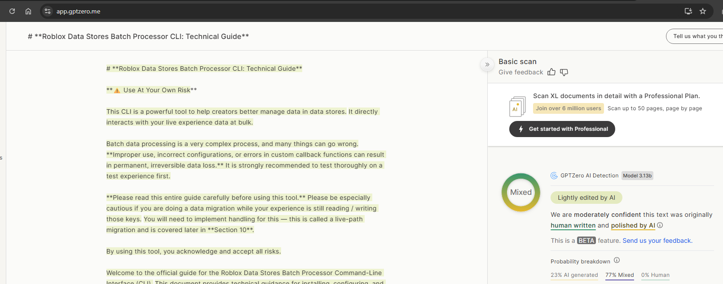Open the Tell us what you think button
The height and width of the screenshot is (284, 723).
[x=695, y=36]
